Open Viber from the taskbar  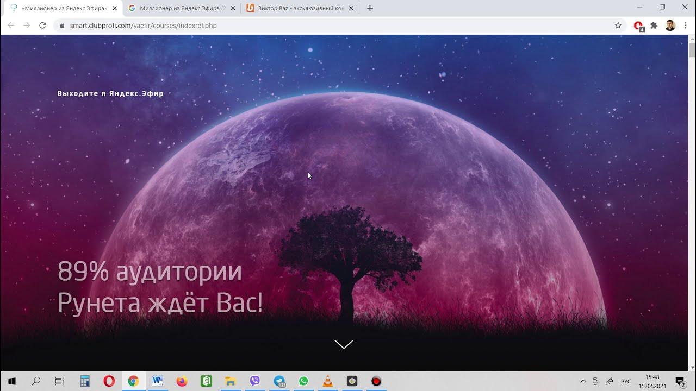click(x=255, y=381)
